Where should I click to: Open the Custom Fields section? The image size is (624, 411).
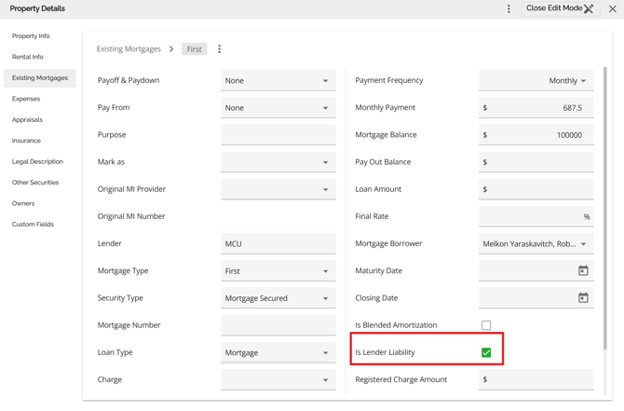pos(33,225)
